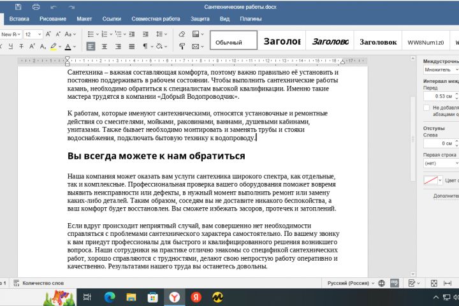Screen dimensions: 459x306
Task: Decrease font size with the A down icon
Action: pos(58,34)
